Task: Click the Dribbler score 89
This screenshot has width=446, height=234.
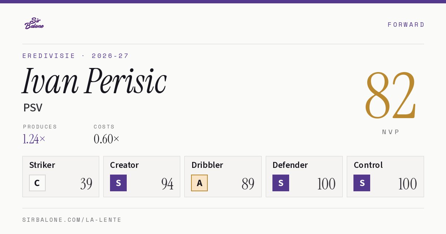Action: click(x=248, y=183)
